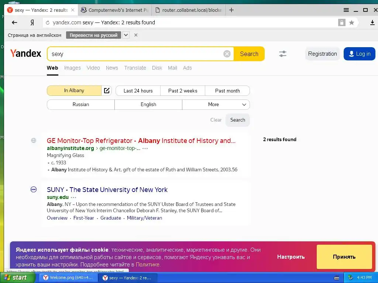This screenshot has width=378, height=283.
Task: Reload the page with the refresh icon
Action: point(48,22)
